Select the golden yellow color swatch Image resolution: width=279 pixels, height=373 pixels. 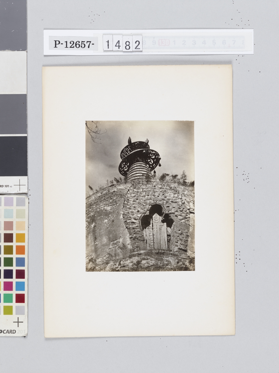tap(20, 238)
